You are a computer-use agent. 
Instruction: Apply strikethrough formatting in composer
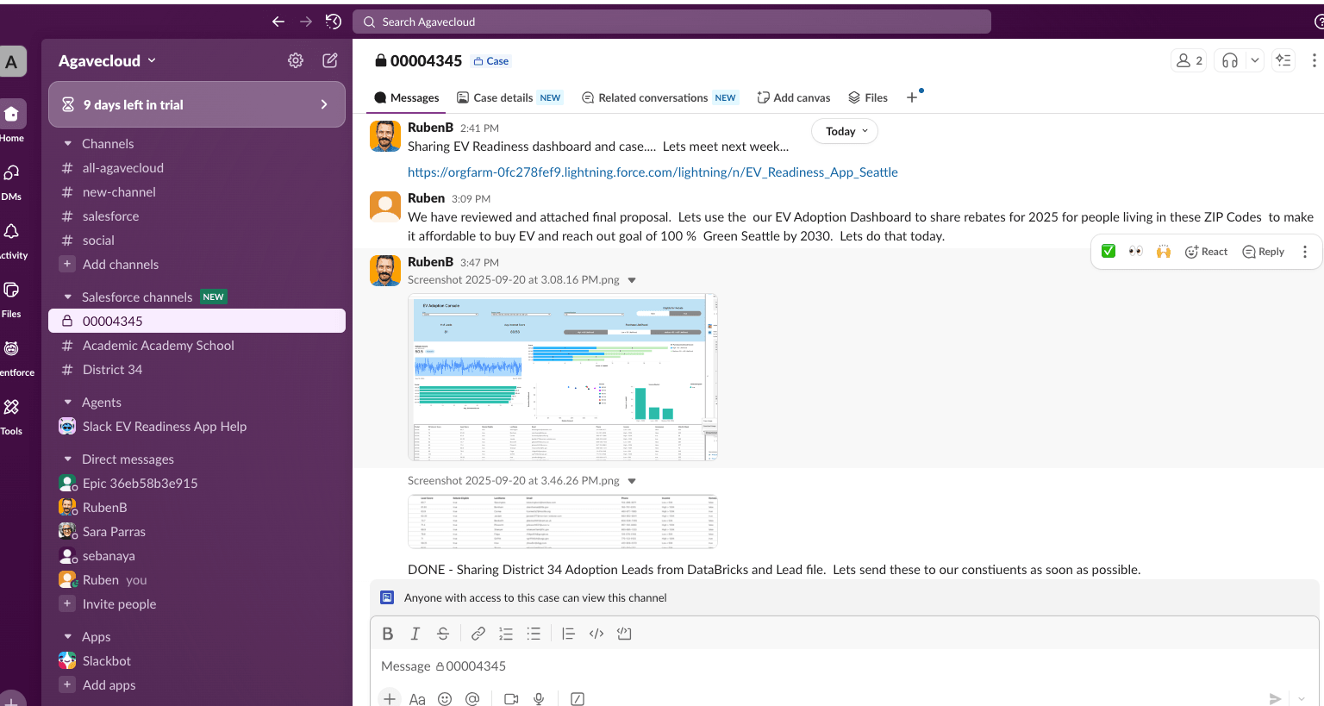click(443, 634)
